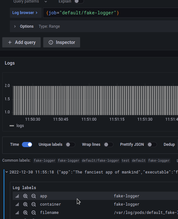Click the Add query button

point(22,42)
